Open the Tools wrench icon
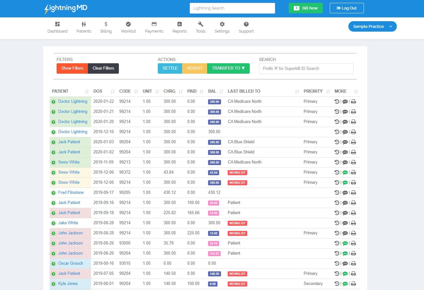Screen dimensions: 424x290 click(x=200, y=24)
